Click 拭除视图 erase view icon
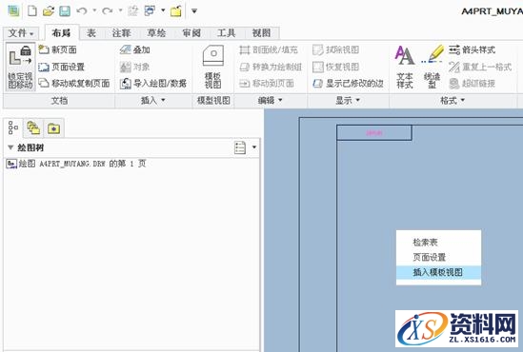The width and height of the screenshot is (523, 352). point(318,50)
